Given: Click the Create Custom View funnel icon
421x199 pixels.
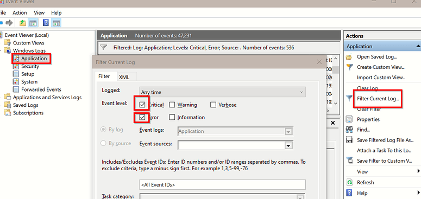Looking at the screenshot, I should click(x=349, y=67).
